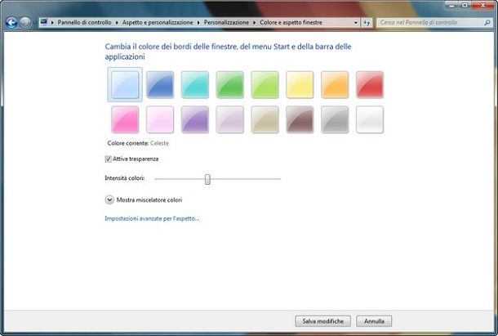Uncheck the Attiva trasparenza checkbox

coord(108,159)
